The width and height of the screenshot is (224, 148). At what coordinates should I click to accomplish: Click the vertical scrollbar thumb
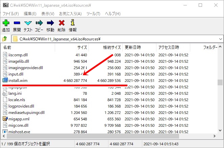coord(220,82)
